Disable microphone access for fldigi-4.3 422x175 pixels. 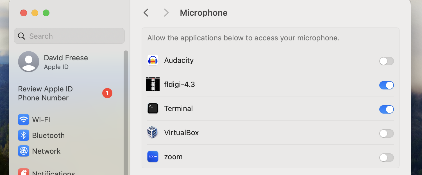click(386, 85)
